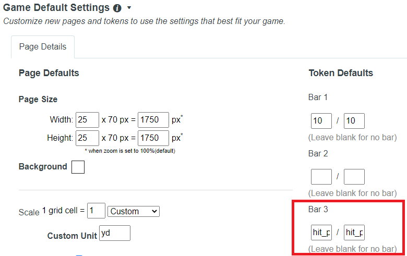Expand the Game Default Settings dropdown arrow
This screenshot has width=407, height=256.
click(129, 8)
